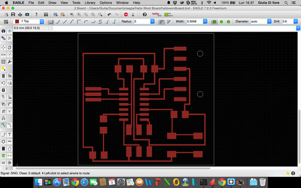The width and height of the screenshot is (301, 188).
Task: Select the Show (eye) tool
Action: (10, 31)
